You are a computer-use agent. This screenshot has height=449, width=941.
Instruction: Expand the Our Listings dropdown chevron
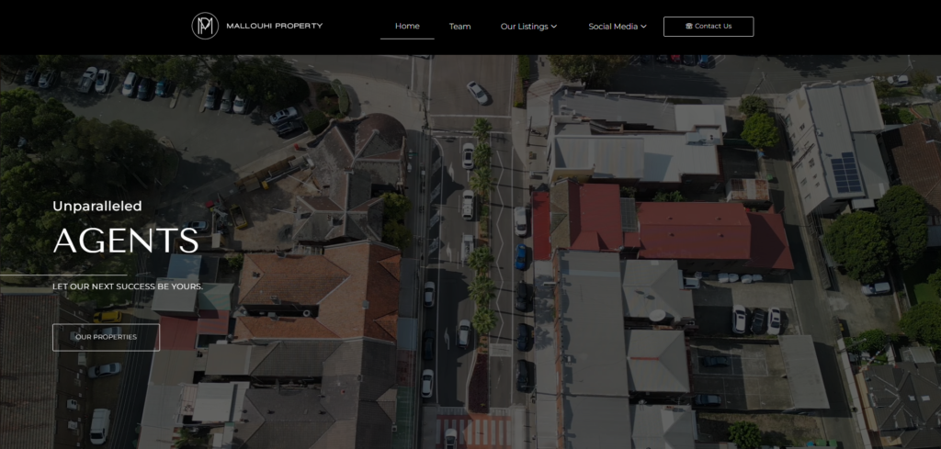tap(554, 27)
